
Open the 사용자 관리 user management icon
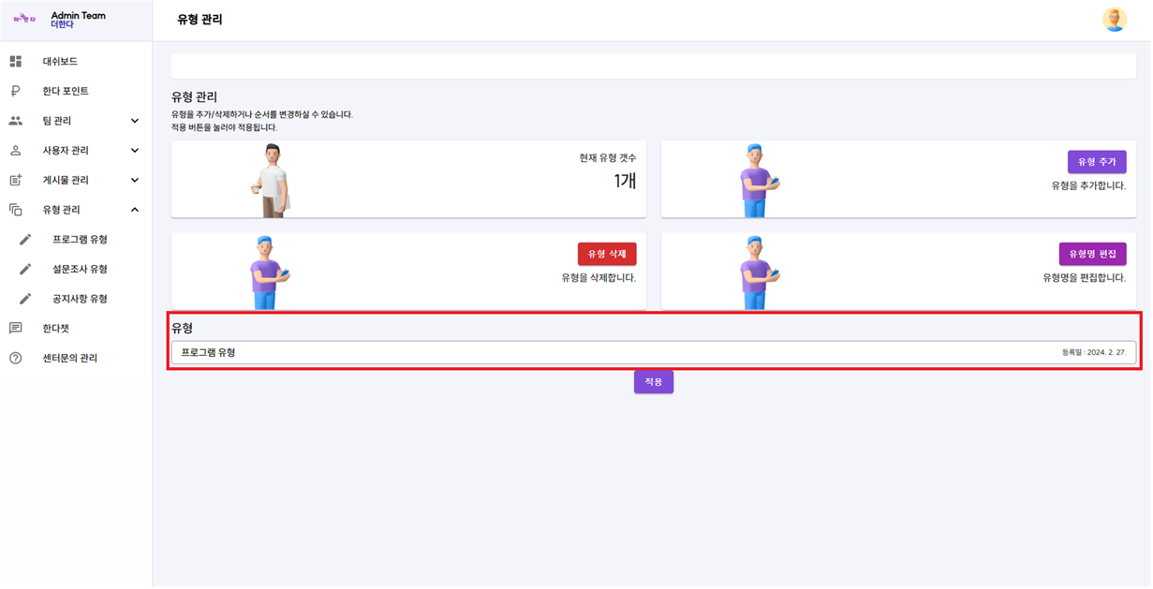pos(15,150)
